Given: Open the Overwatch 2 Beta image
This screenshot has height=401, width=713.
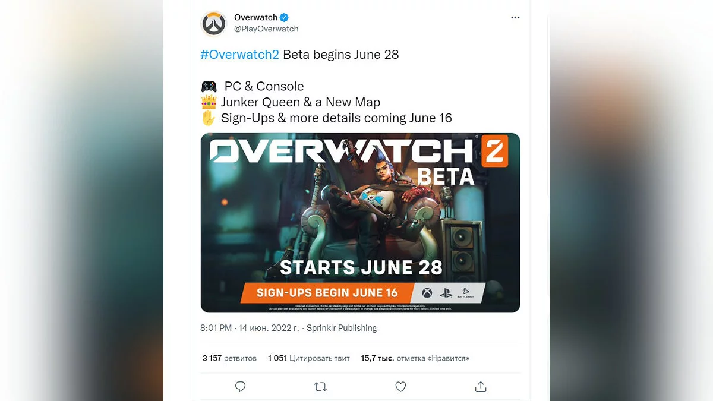Looking at the screenshot, I should tap(360, 223).
